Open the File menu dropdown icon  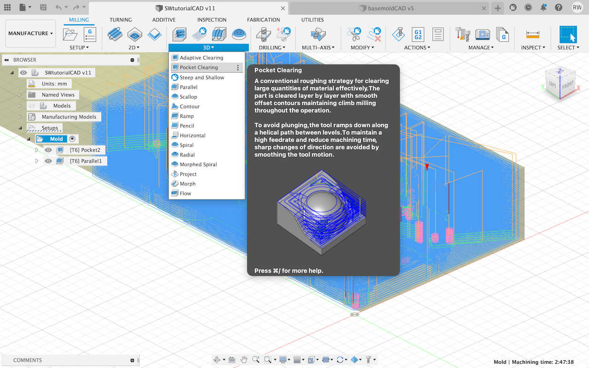pyautogui.click(x=25, y=7)
